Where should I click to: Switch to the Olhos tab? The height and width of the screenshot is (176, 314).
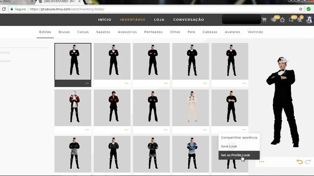[x=175, y=32]
